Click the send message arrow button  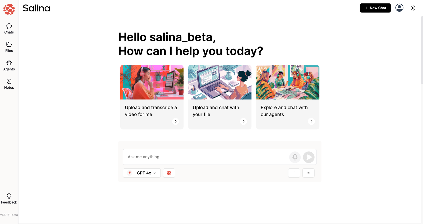[x=309, y=157]
